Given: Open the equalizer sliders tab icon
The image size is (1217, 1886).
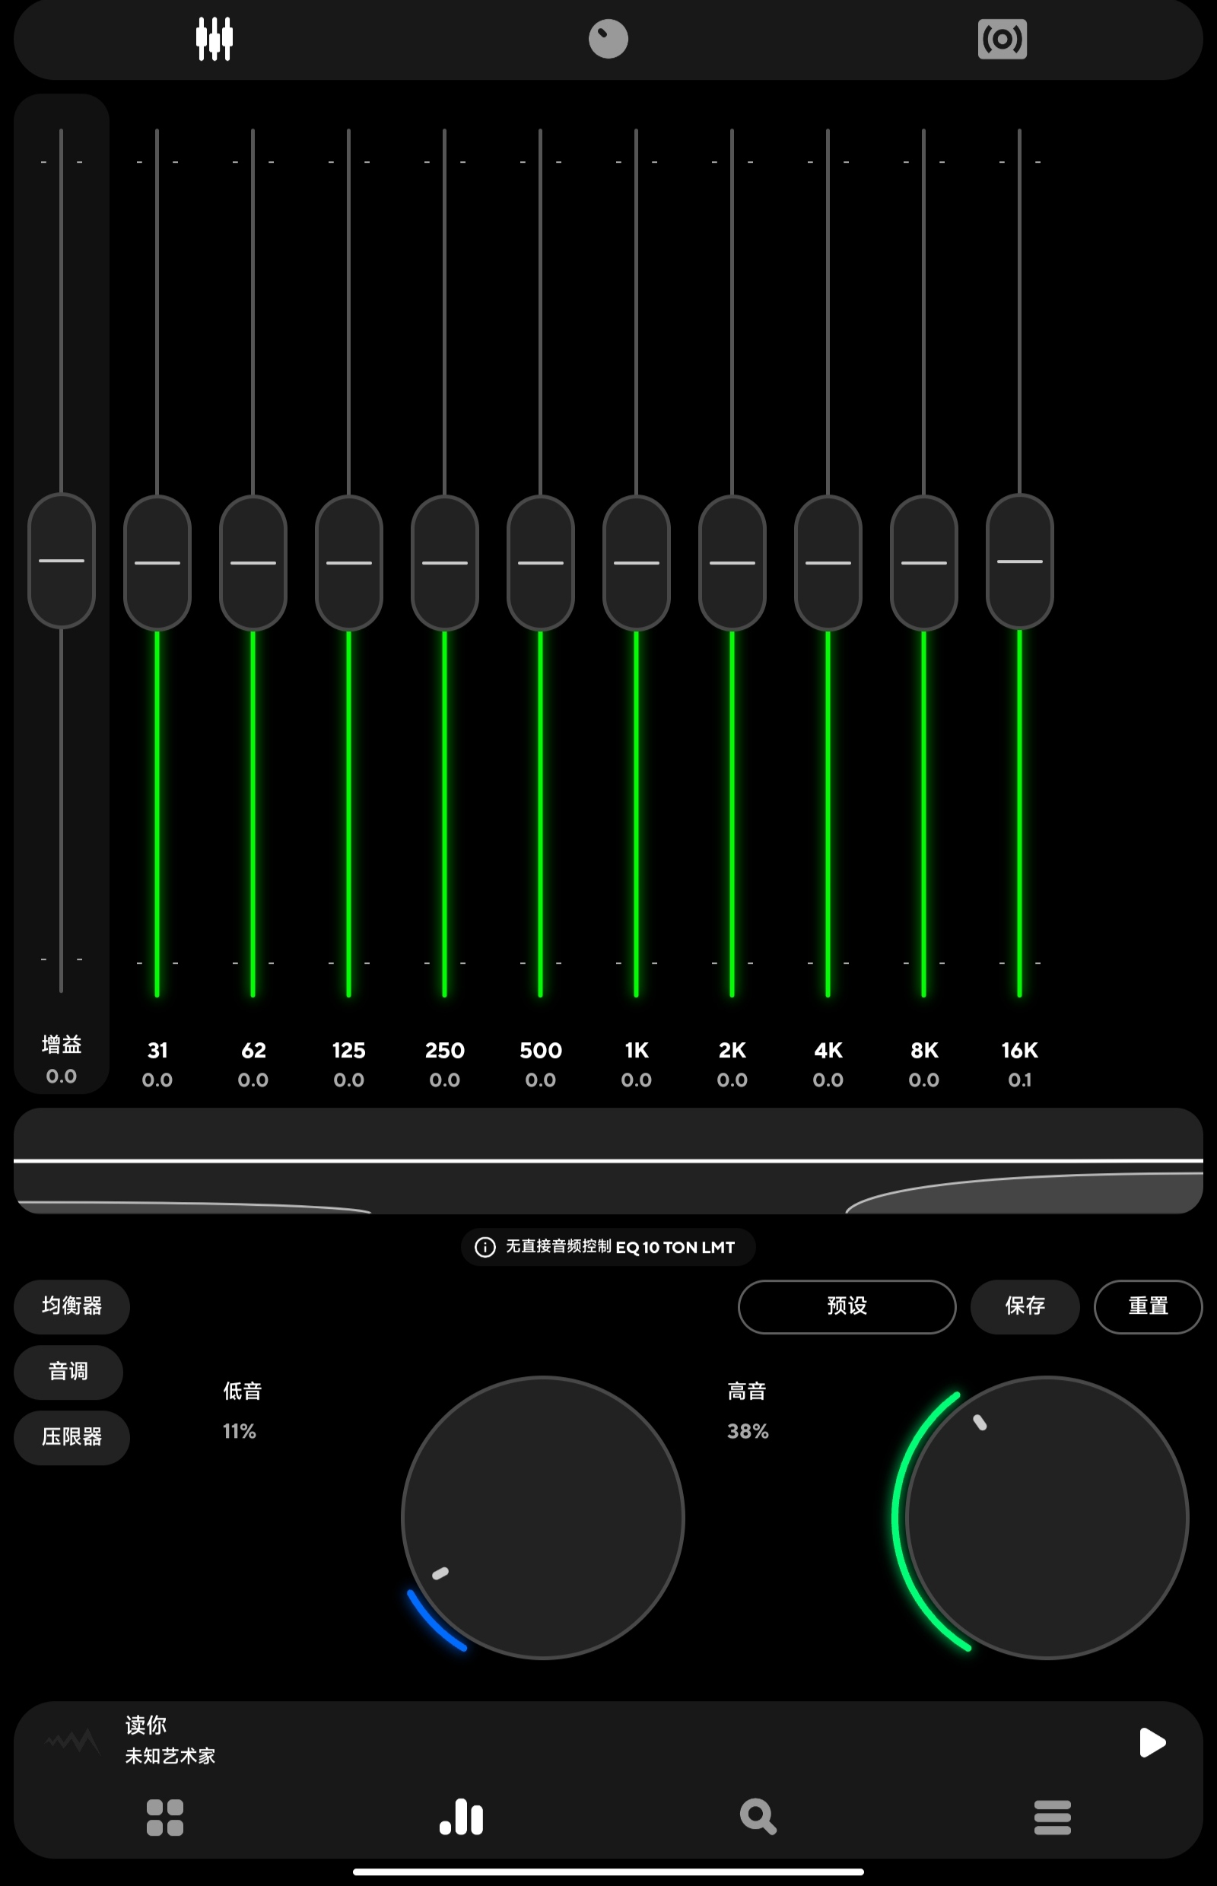Looking at the screenshot, I should point(214,39).
